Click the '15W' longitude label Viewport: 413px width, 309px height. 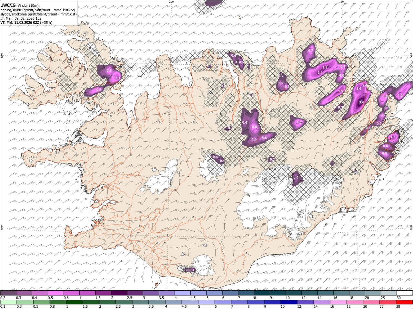click(x=342, y=2)
